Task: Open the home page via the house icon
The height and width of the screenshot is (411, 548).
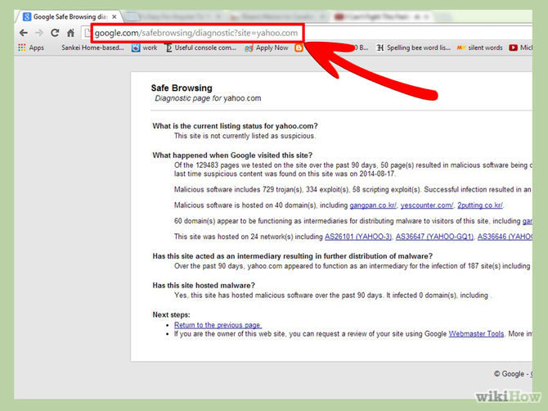Action: tap(70, 33)
